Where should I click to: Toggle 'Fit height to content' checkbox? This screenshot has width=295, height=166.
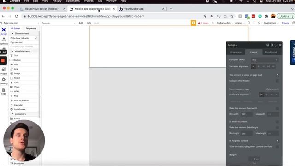277,141
